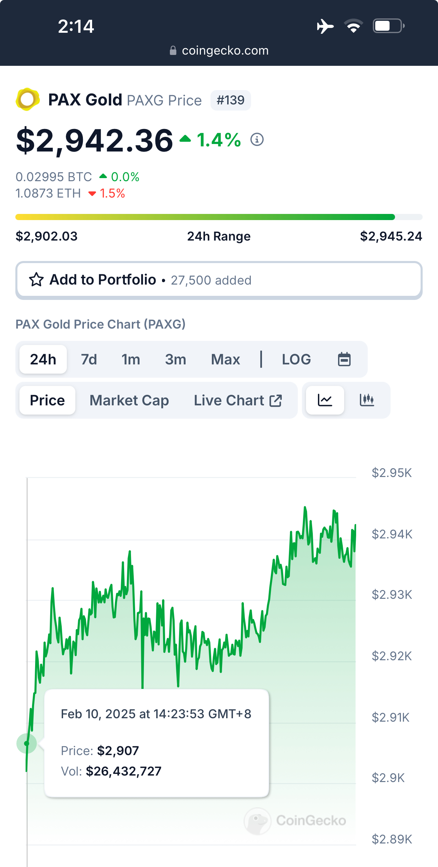438x867 pixels.
Task: Select the Max time range
Action: (x=225, y=359)
